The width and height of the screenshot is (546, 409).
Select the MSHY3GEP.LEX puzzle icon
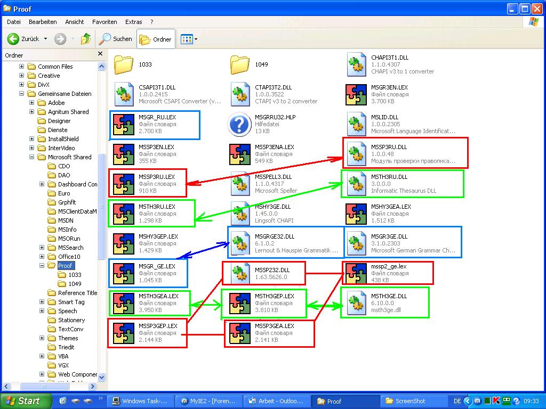click(124, 243)
